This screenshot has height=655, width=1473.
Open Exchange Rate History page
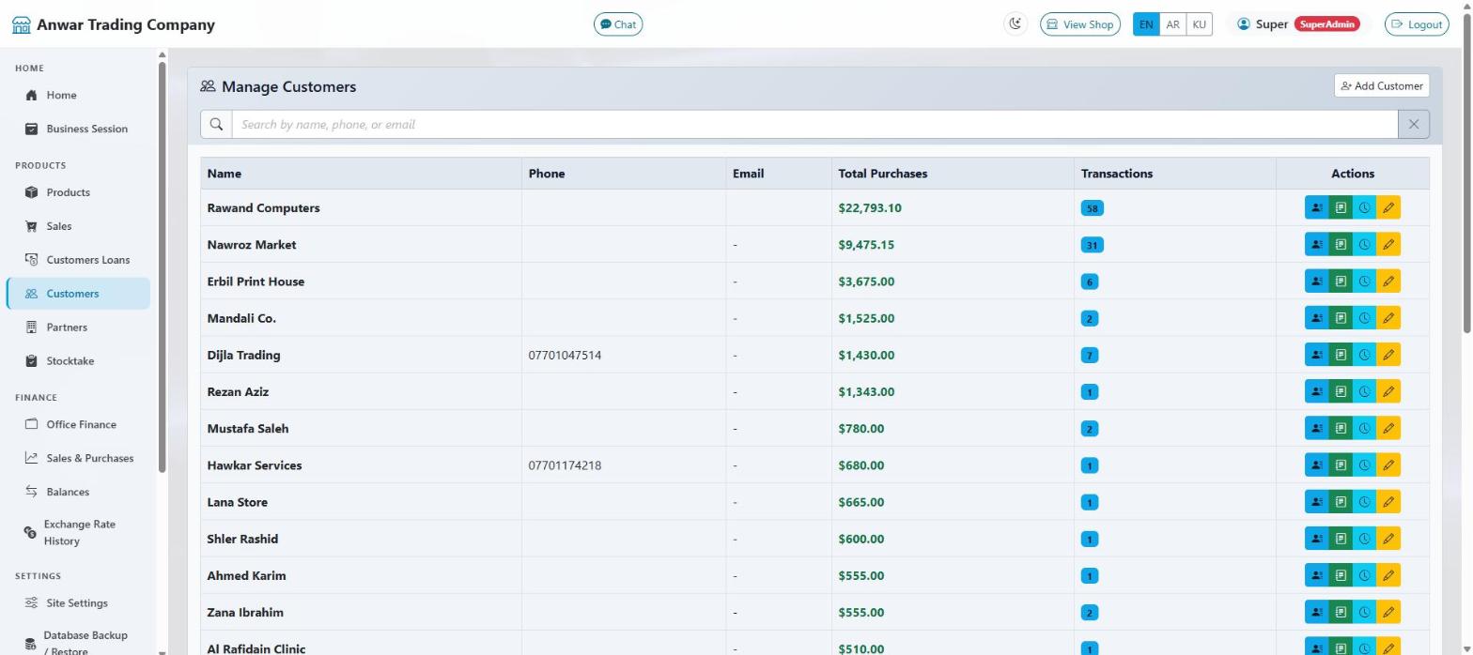point(78,532)
